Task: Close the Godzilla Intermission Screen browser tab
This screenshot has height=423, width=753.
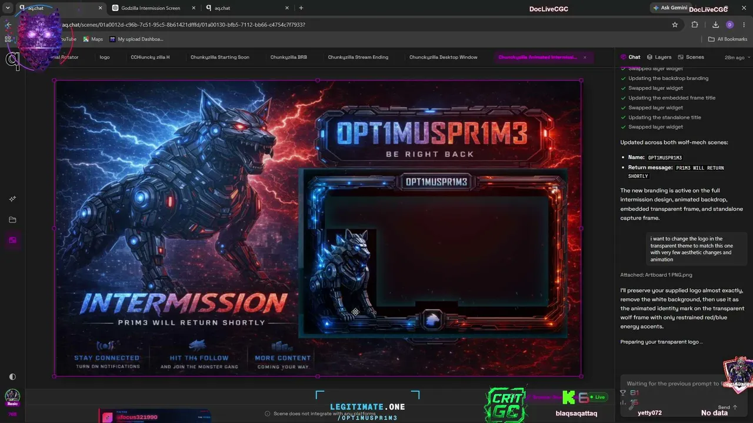Action: pos(194,8)
